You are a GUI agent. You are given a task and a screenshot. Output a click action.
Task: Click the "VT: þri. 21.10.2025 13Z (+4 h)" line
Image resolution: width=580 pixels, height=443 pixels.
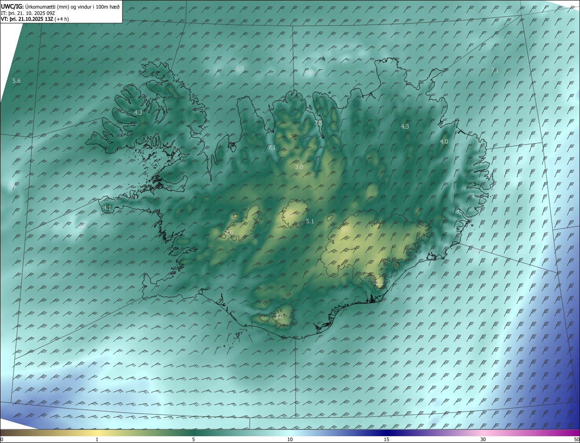click(x=35, y=19)
